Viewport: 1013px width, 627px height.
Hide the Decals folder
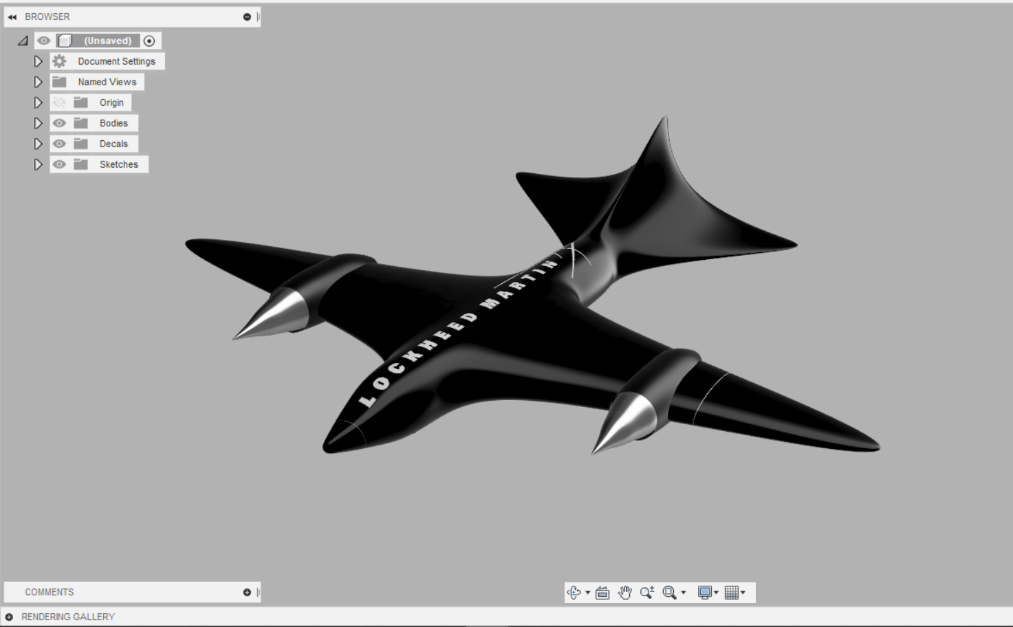[60, 144]
